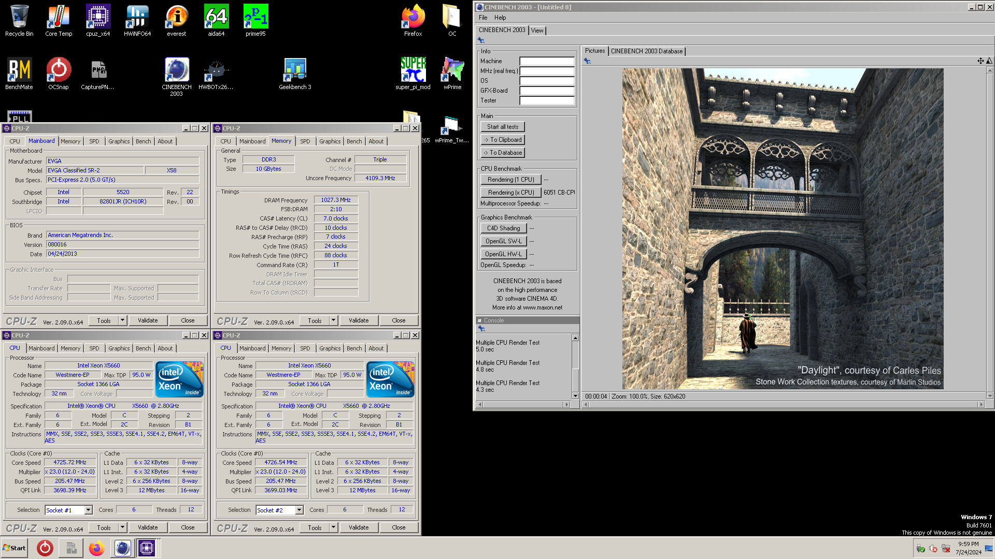The width and height of the screenshot is (995, 559).
Task: Open the OC folder on desktop
Action: 452,21
